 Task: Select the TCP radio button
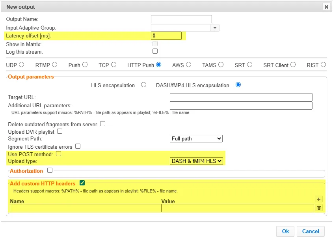[x=113, y=65]
